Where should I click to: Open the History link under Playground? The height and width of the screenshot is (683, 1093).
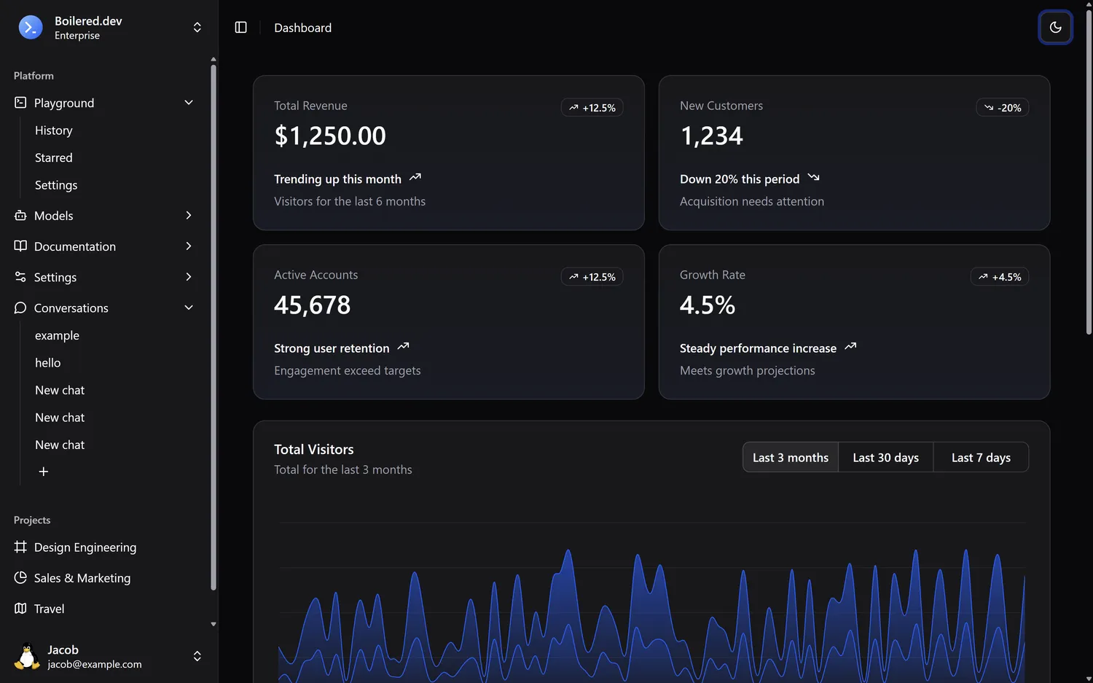tap(54, 130)
